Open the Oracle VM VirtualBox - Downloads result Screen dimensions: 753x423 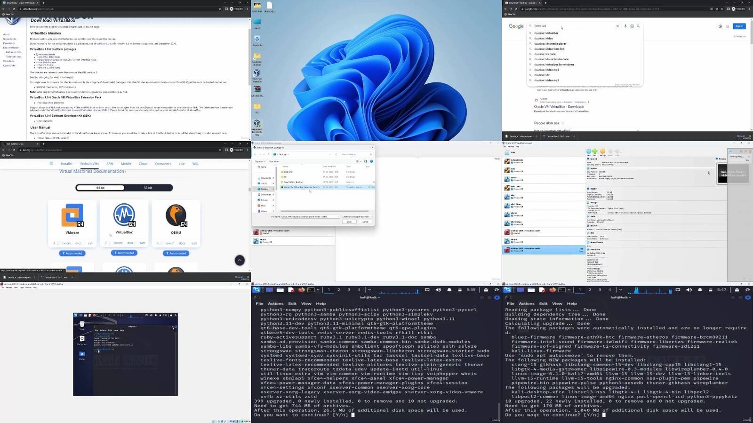click(559, 107)
